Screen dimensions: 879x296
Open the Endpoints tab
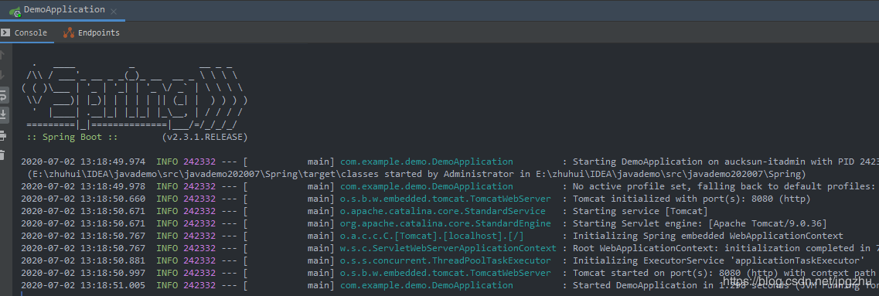coord(91,32)
